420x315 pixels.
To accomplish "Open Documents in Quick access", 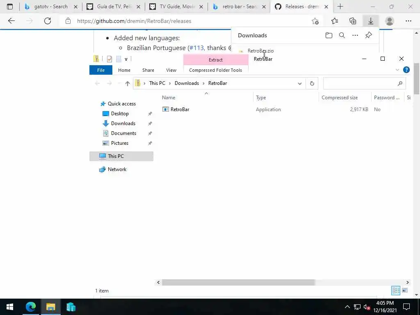I will [x=123, y=133].
